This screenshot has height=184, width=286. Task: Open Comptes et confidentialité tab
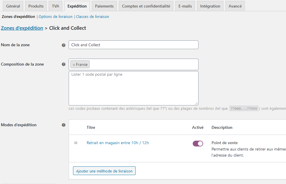[x=146, y=6]
